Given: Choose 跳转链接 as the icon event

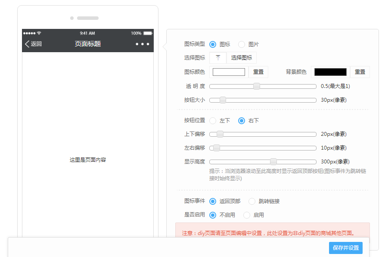Looking at the screenshot, I should [x=252, y=201].
